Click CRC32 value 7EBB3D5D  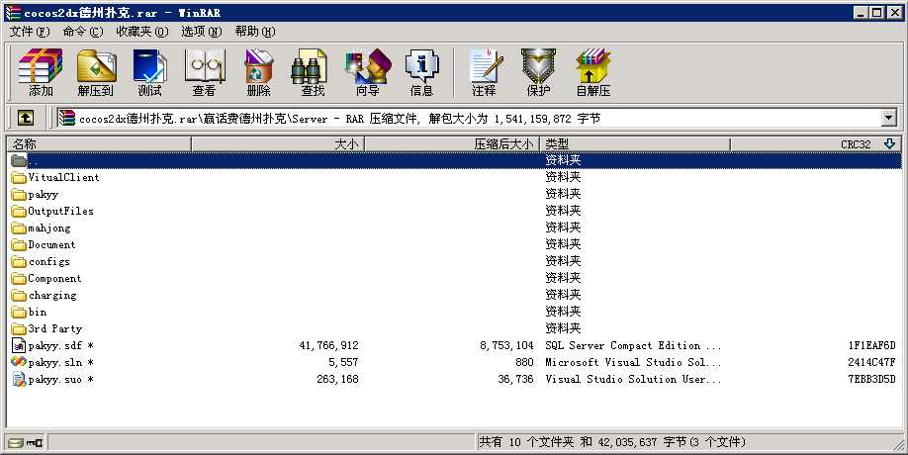[x=871, y=379]
